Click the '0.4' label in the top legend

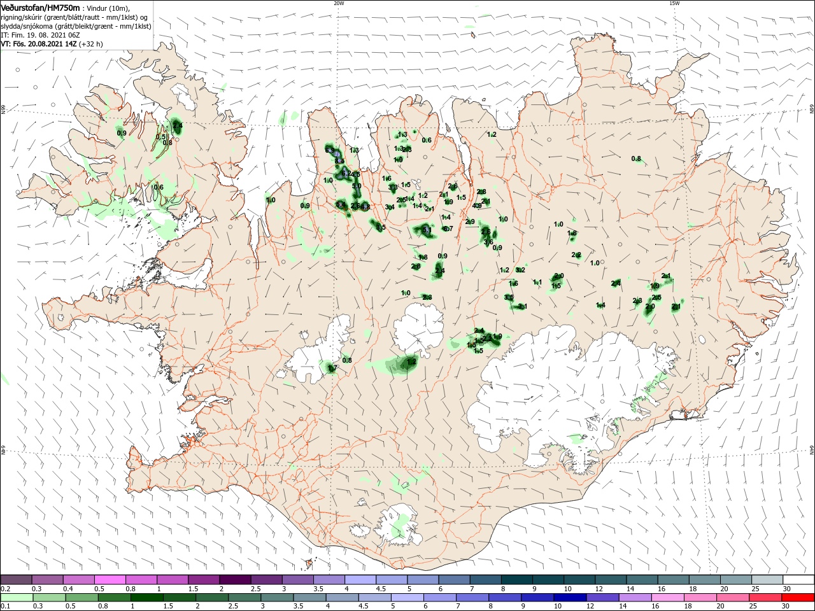coord(68,589)
